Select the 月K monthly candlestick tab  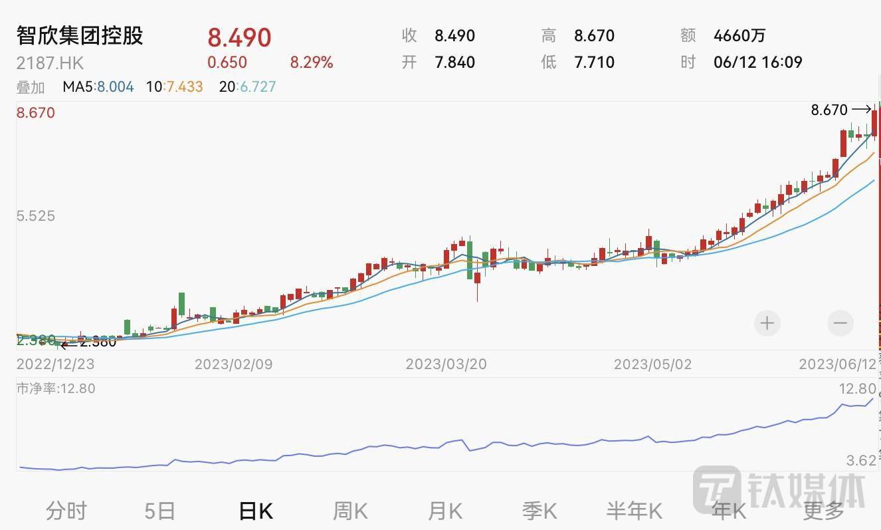click(x=444, y=511)
